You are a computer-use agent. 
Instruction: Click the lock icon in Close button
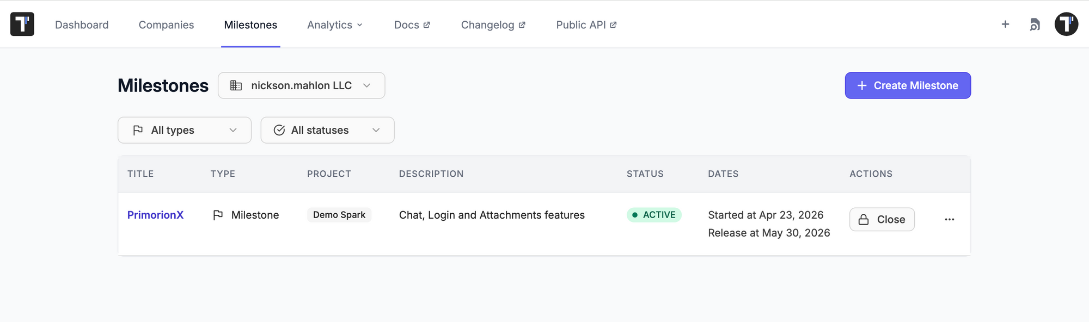pos(864,219)
